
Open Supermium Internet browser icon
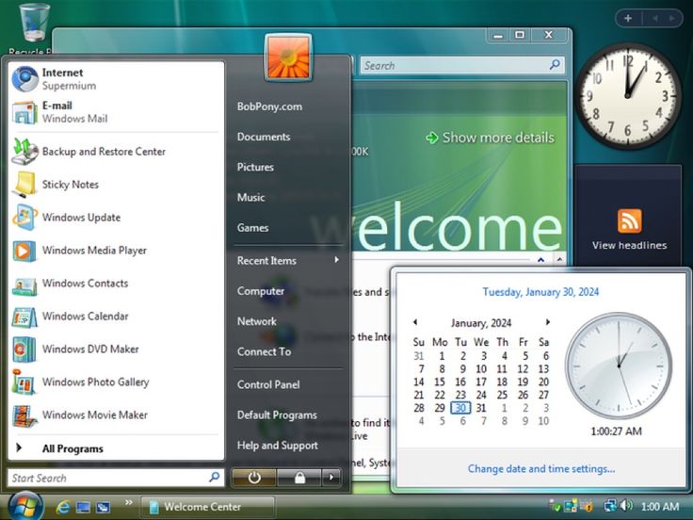(x=24, y=79)
